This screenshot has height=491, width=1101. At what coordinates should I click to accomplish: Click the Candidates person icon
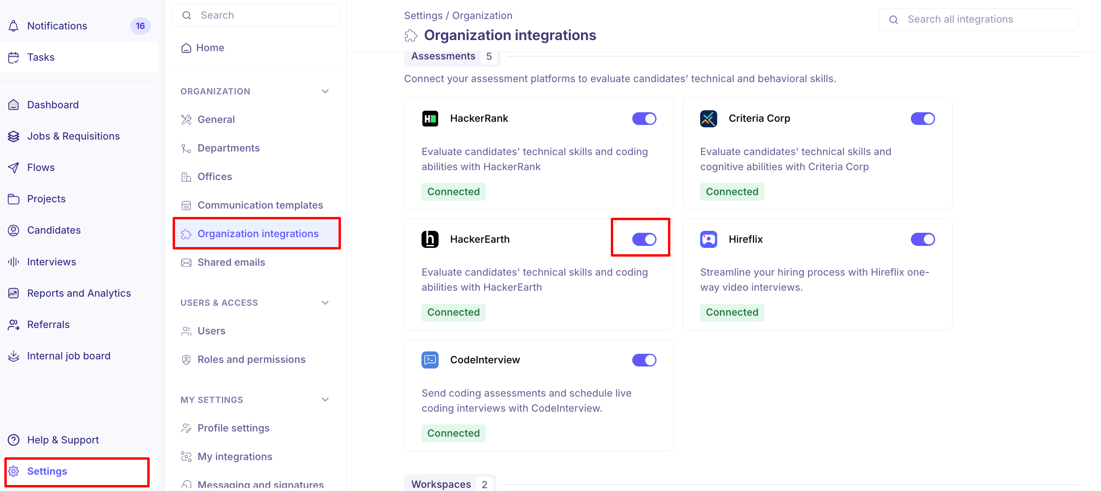(13, 230)
